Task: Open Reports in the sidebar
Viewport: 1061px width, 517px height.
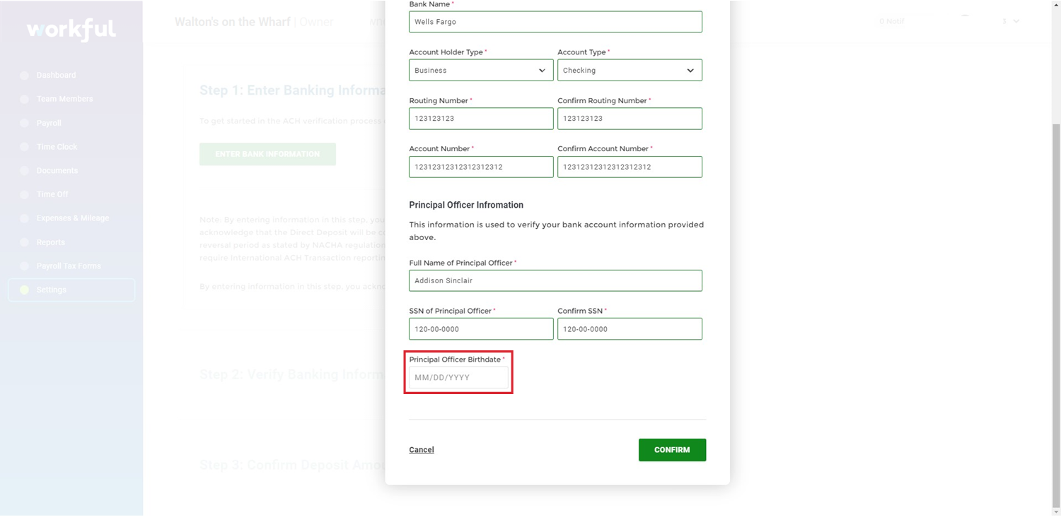Action: tap(50, 242)
